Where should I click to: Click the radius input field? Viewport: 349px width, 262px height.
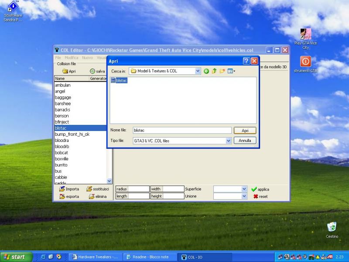tap(138, 189)
